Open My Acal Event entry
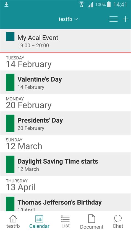The image size is (131, 233). (x=65, y=41)
